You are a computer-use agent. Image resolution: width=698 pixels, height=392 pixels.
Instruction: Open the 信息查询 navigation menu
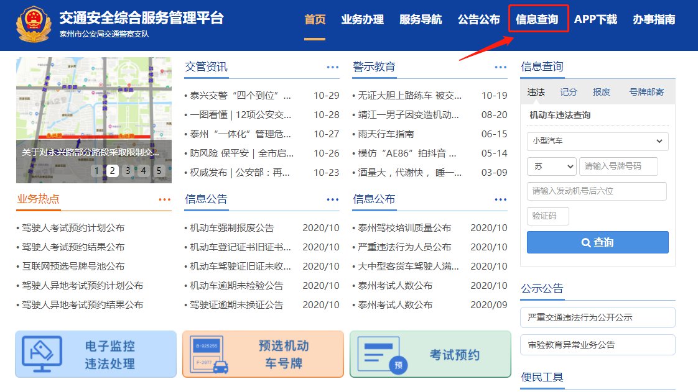point(537,19)
